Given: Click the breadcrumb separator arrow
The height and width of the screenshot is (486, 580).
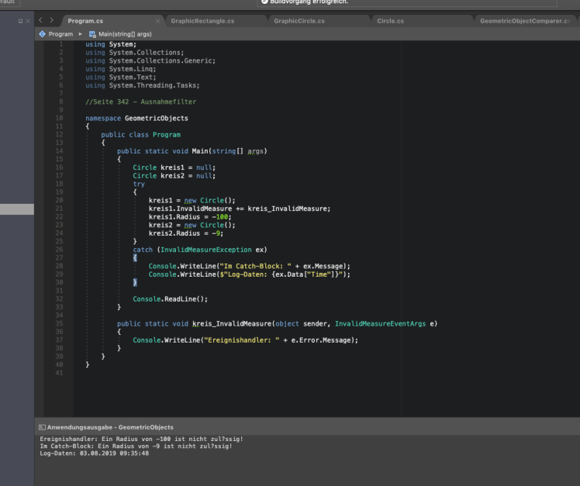Looking at the screenshot, I should point(80,34).
